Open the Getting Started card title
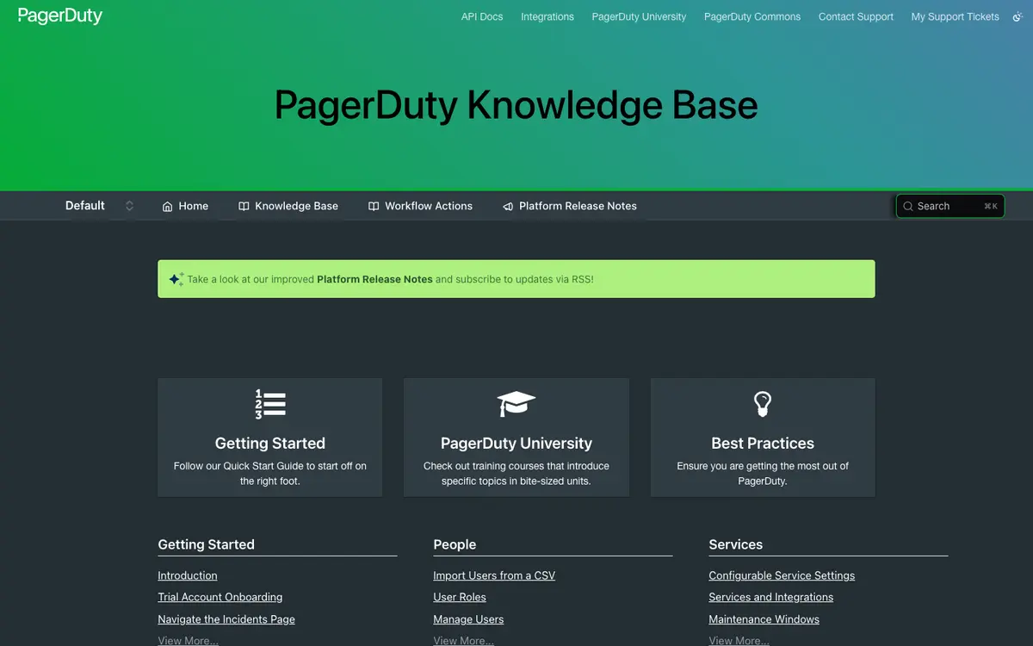1033x646 pixels. tap(270, 444)
